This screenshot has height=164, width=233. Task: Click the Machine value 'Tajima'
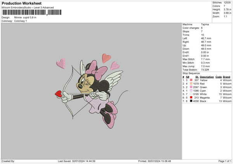(205, 24)
